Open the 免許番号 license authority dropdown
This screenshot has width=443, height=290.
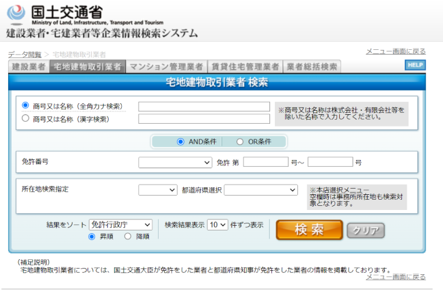(x=175, y=163)
